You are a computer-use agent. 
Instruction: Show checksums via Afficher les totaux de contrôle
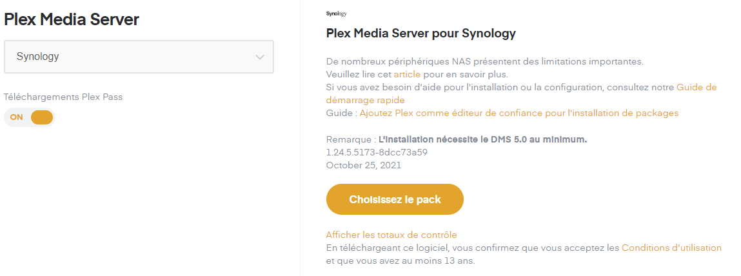click(391, 235)
